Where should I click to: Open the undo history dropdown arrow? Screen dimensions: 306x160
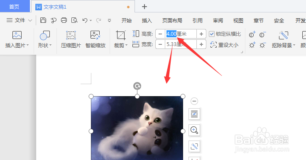coord(91,20)
